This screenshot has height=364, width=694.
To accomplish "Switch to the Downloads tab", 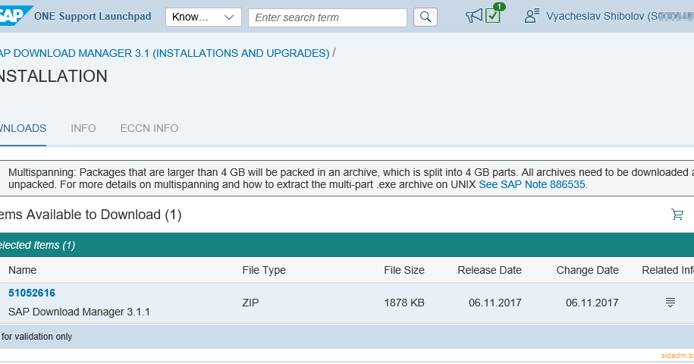I will pos(23,128).
